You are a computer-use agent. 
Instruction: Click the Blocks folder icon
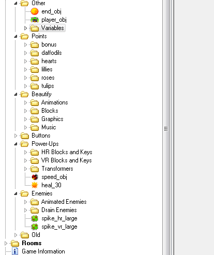click(x=35, y=111)
